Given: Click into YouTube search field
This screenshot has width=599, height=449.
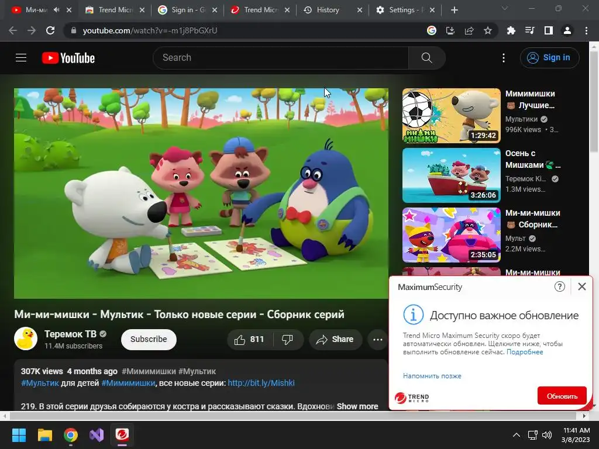Looking at the screenshot, I should [281, 58].
